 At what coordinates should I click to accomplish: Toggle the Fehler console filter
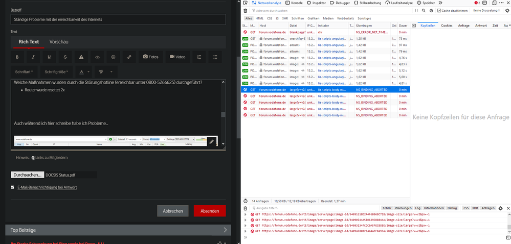click(x=387, y=208)
